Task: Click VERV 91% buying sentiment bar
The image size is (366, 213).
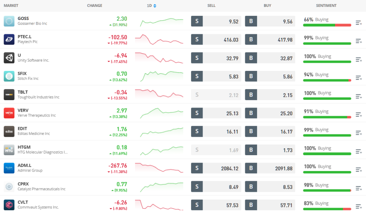Action: point(327,117)
